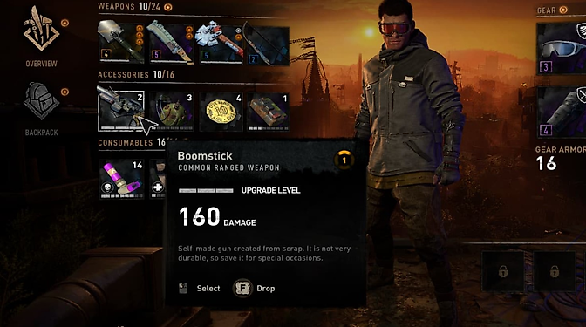Image resolution: width=586 pixels, height=327 pixels.
Task: Select the gold coin accessory
Action: tap(221, 112)
